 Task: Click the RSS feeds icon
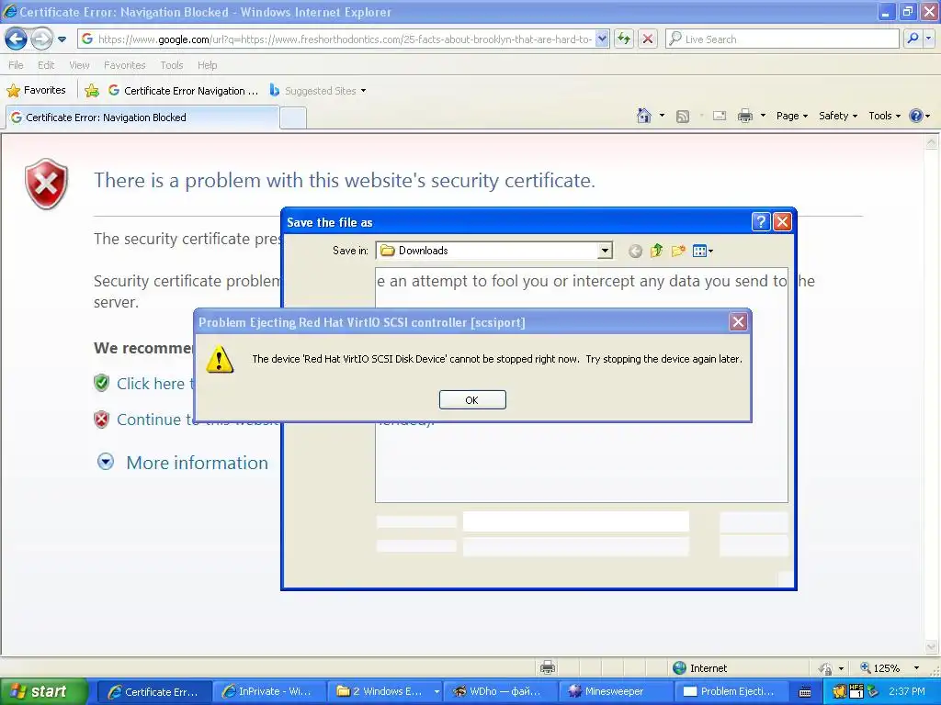coord(683,117)
